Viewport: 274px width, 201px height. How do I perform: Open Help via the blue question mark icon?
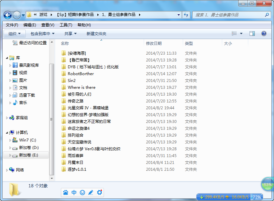(x=264, y=33)
